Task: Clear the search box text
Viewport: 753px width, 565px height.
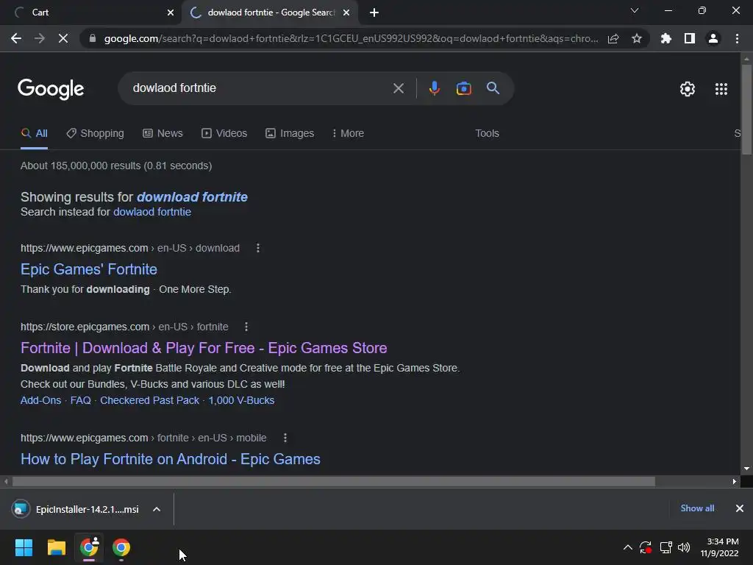Action: (398, 88)
